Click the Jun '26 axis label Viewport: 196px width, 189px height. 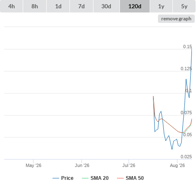[82, 165]
